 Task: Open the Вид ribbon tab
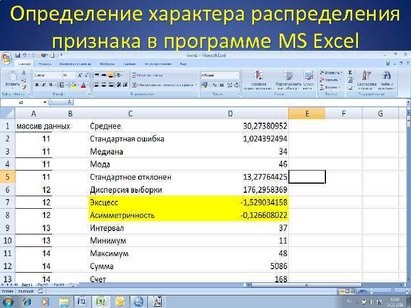[x=183, y=64]
